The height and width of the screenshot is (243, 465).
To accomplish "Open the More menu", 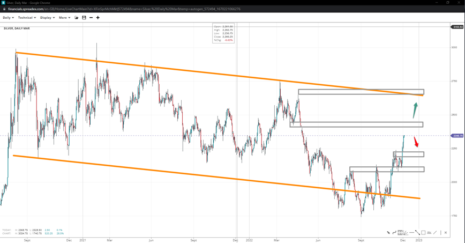I will coord(64,18).
